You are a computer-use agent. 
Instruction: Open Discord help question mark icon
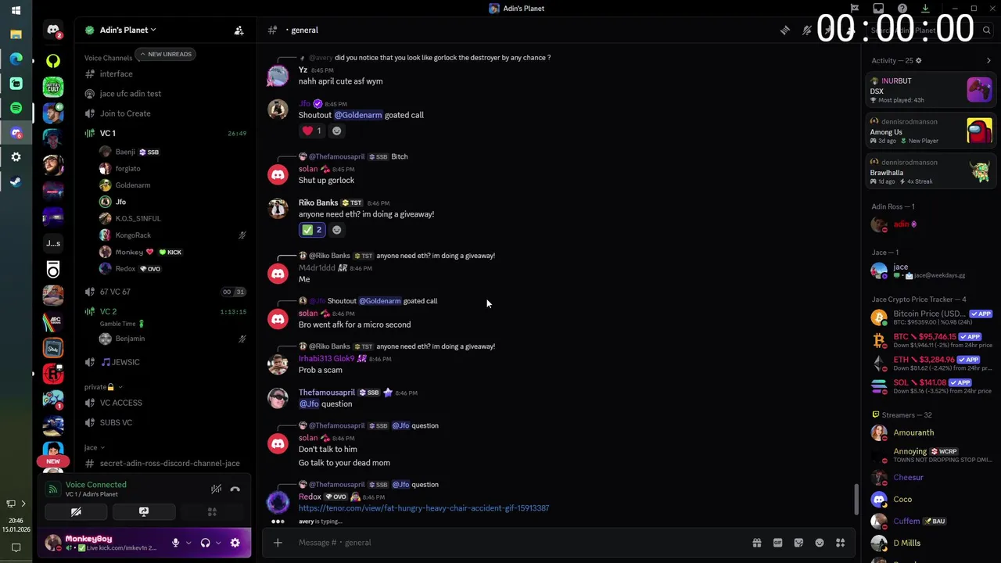coord(902,9)
